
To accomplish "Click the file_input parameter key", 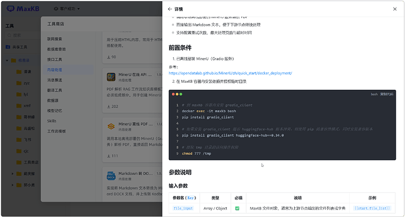I will point(183,208).
